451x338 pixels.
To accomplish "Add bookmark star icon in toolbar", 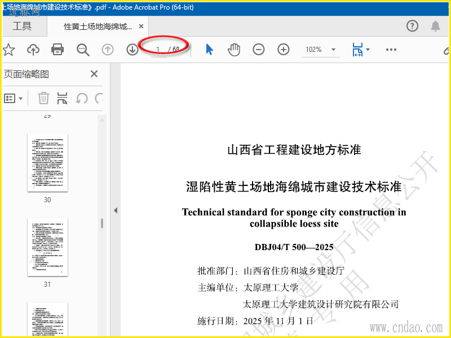I will coord(8,50).
